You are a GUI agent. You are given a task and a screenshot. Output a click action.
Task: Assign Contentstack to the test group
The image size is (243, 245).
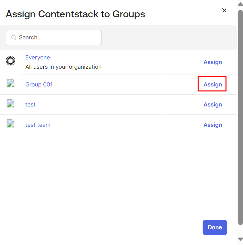213,104
